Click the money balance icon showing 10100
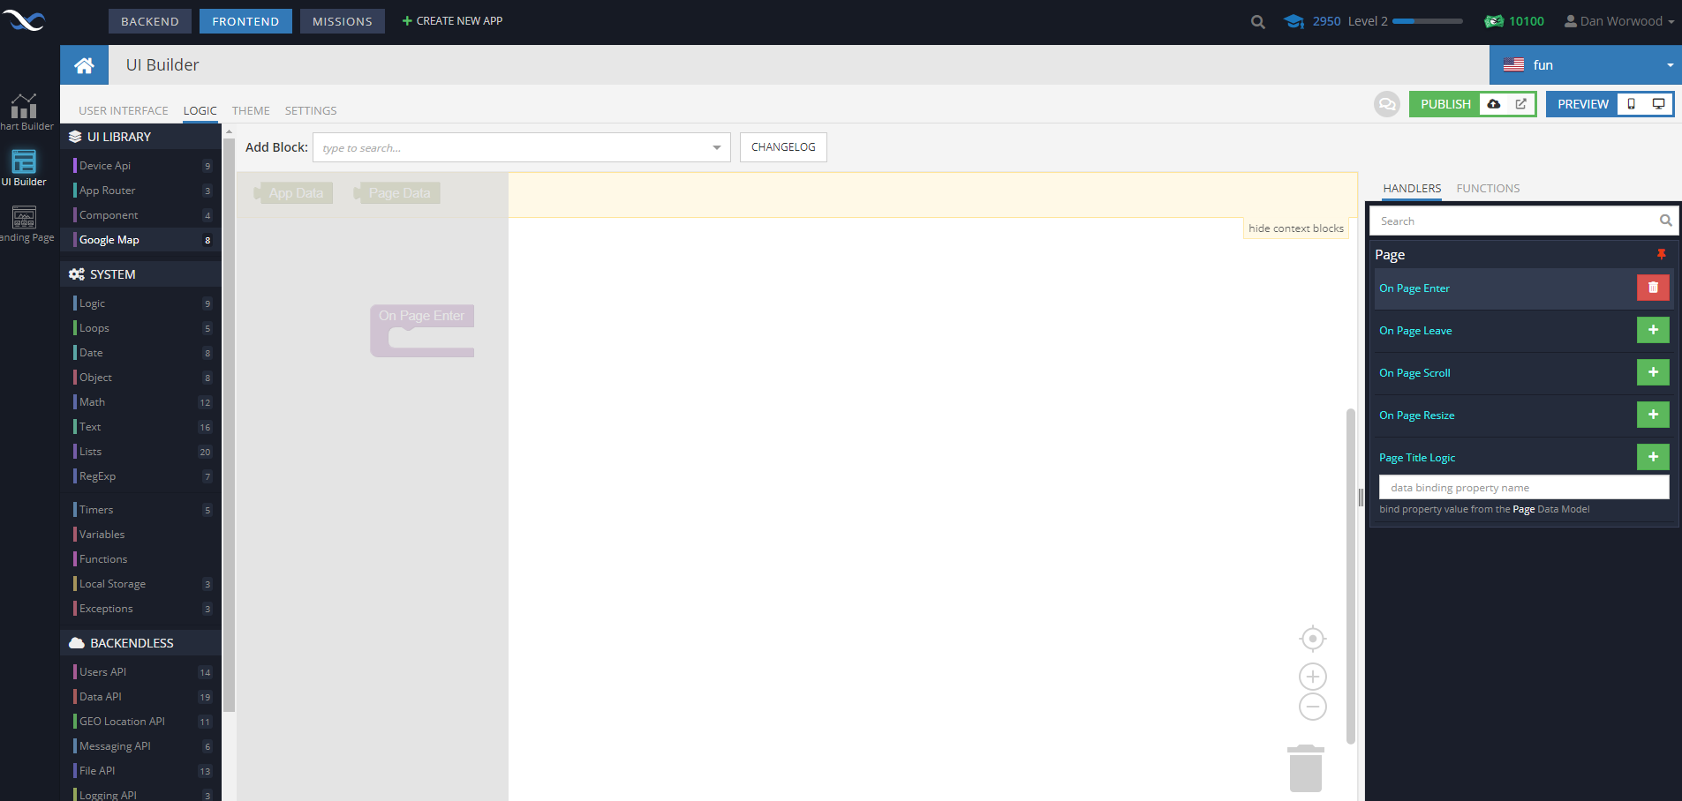 coord(1494,21)
